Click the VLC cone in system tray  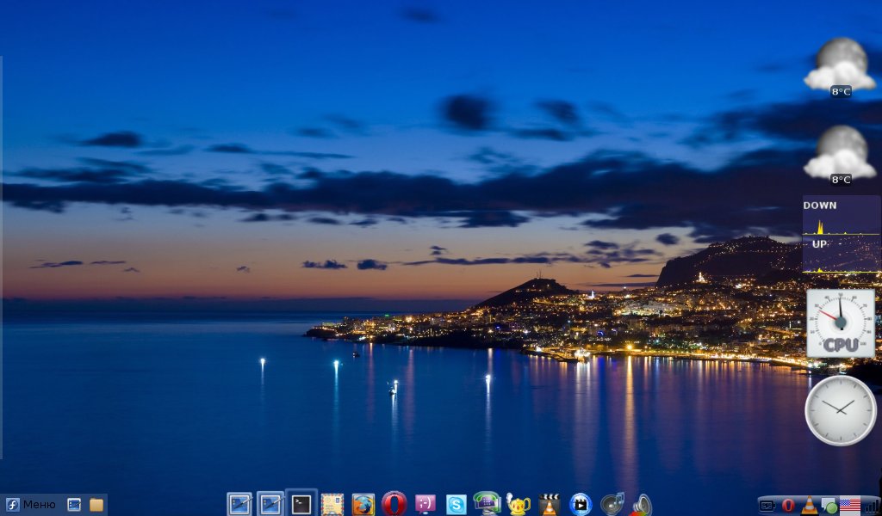tap(809, 506)
